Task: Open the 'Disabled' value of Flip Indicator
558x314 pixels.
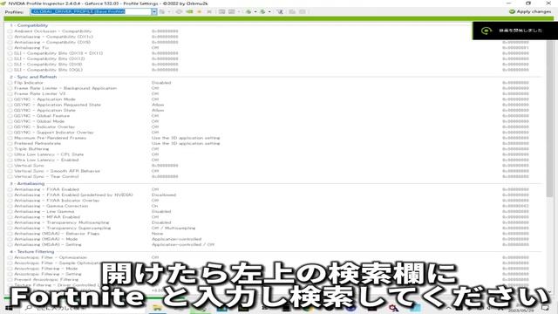Action: coord(161,83)
